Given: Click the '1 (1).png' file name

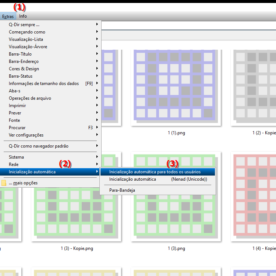Looking at the screenshot, I should (176, 133).
